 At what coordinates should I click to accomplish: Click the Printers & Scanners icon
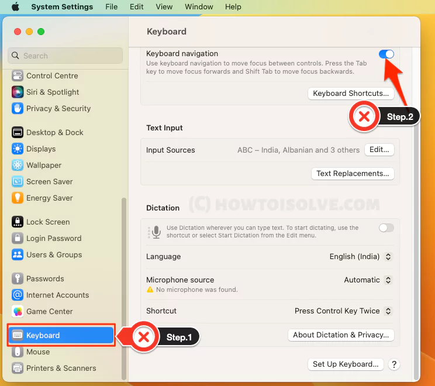coord(18,368)
